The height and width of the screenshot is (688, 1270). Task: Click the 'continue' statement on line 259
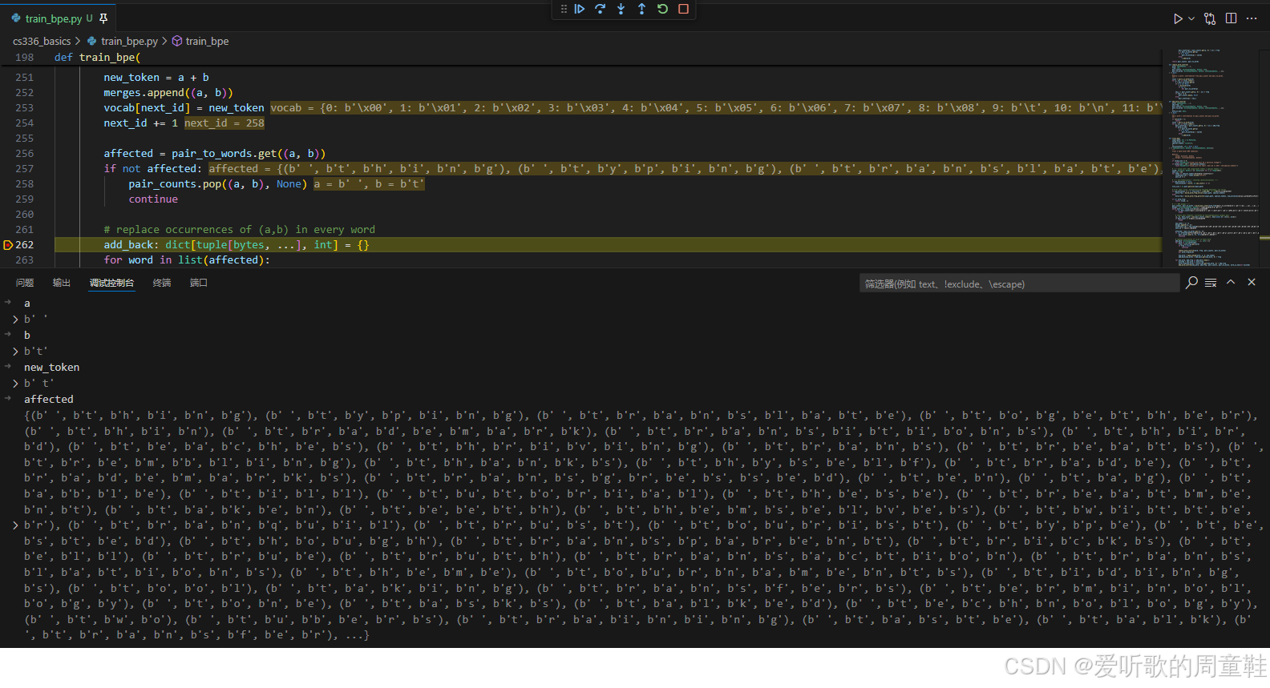click(x=153, y=199)
